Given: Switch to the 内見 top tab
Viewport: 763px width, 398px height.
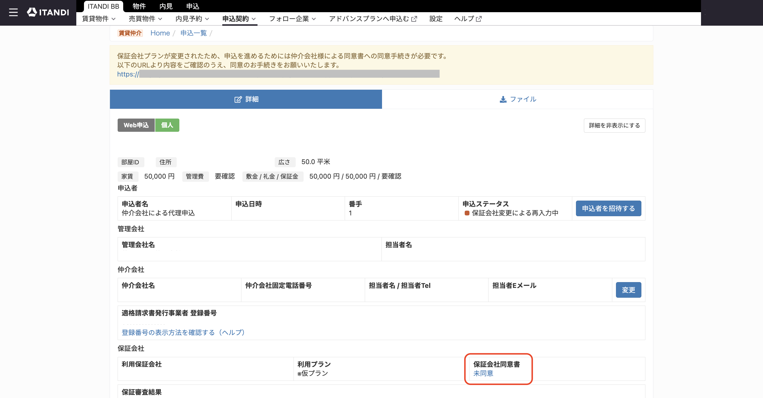Looking at the screenshot, I should click(x=166, y=6).
